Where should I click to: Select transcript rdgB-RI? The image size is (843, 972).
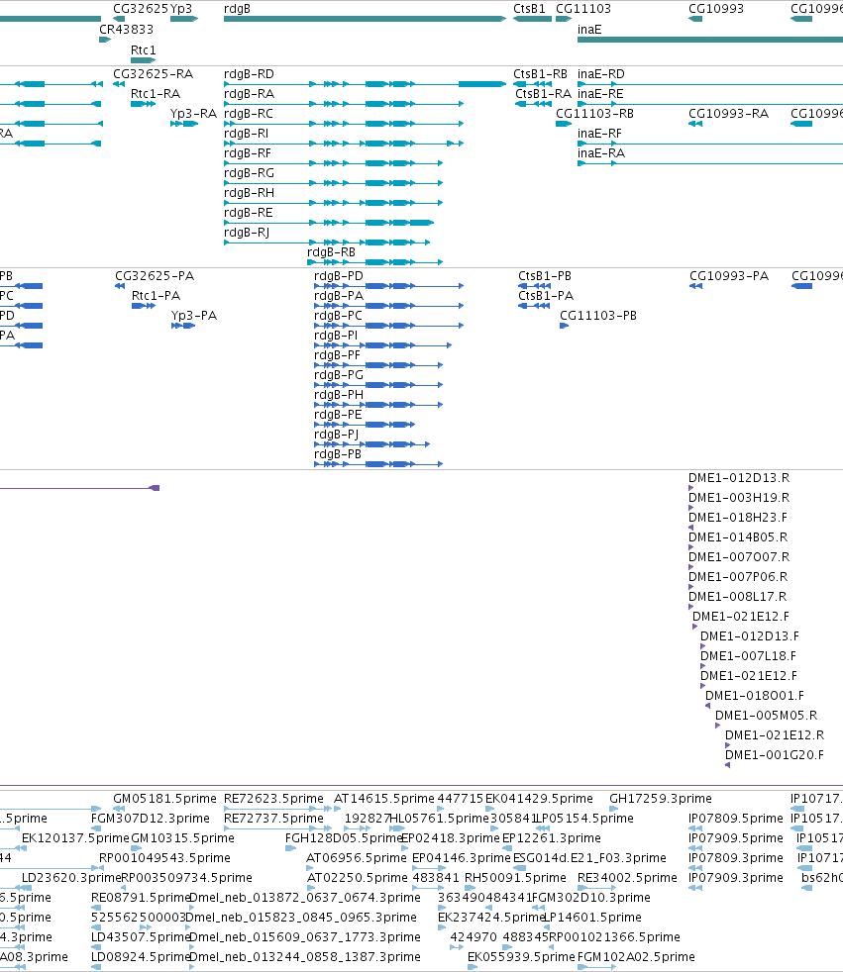click(x=344, y=144)
